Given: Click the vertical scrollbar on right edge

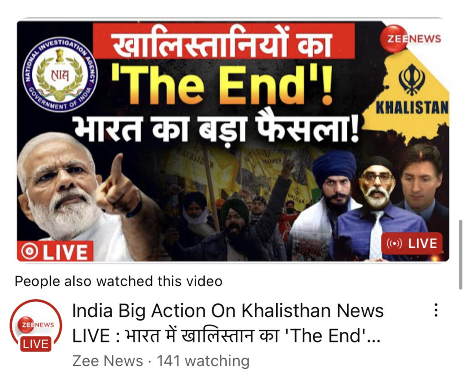Looking at the screenshot, I should 461,255.
